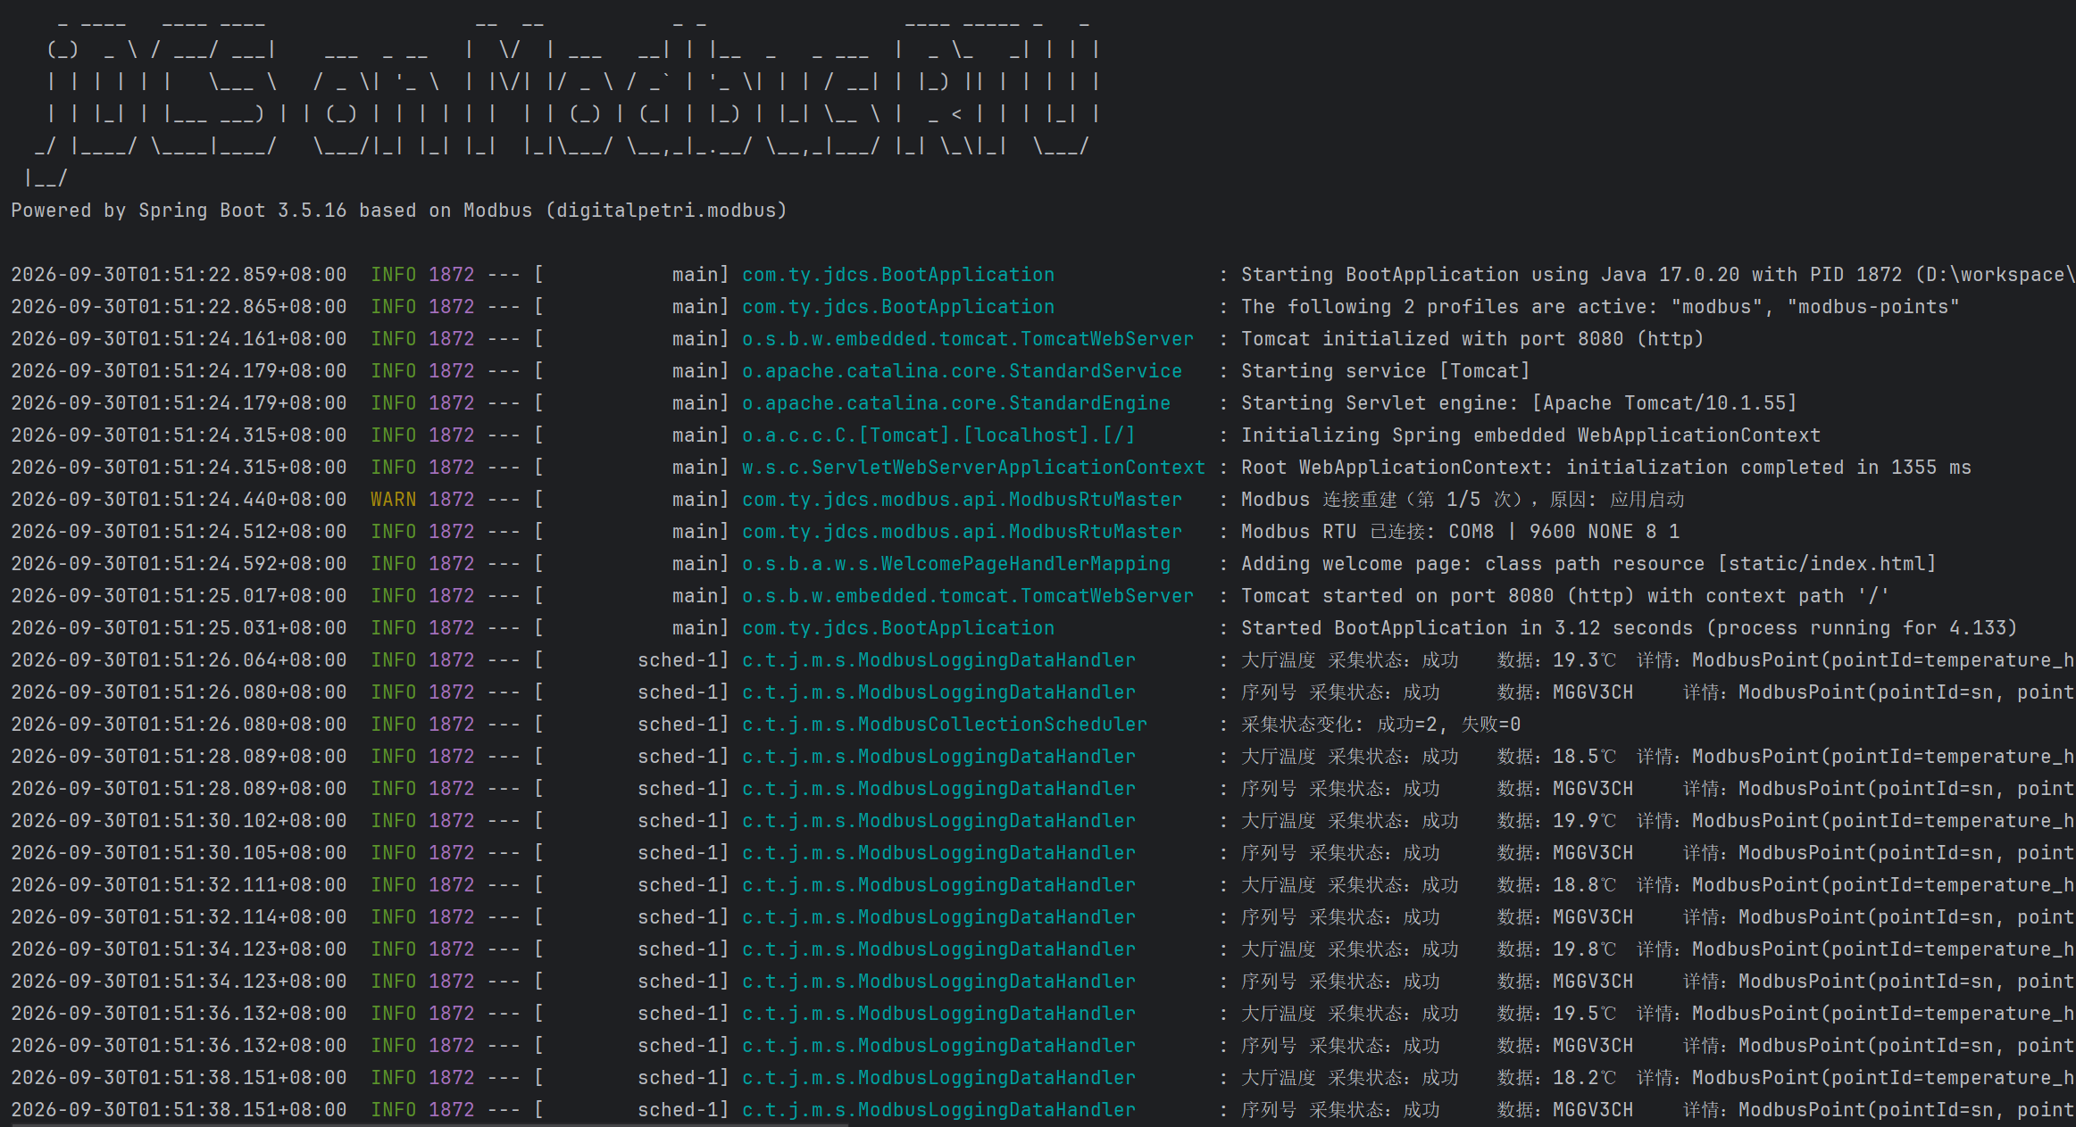Click the 'Initializing Spring embedded WebApplicationContext' message
The height and width of the screenshot is (1127, 2076).
point(1530,435)
